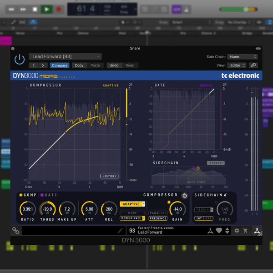273x273 pixels.
Task: Go to previous preset with left arrow
Action: 34,65
